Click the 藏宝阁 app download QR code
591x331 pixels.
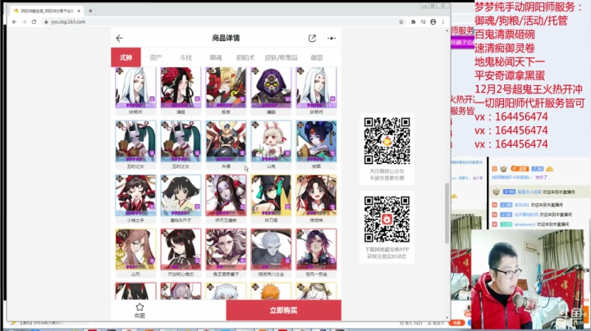coord(387,220)
